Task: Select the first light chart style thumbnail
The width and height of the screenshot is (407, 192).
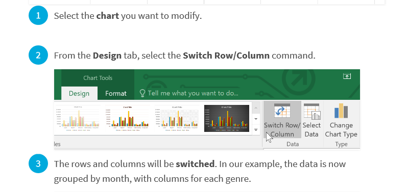Action: click(x=77, y=118)
